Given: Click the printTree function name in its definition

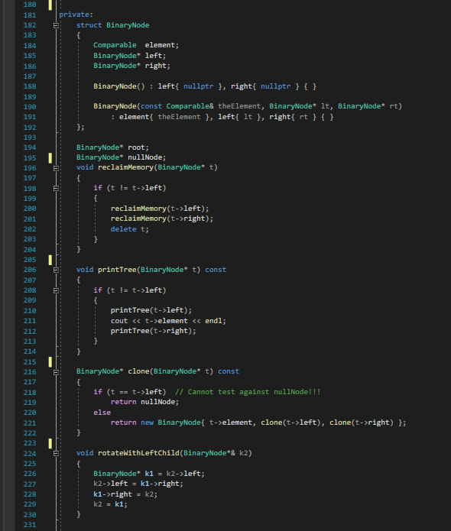Looking at the screenshot, I should [x=117, y=270].
